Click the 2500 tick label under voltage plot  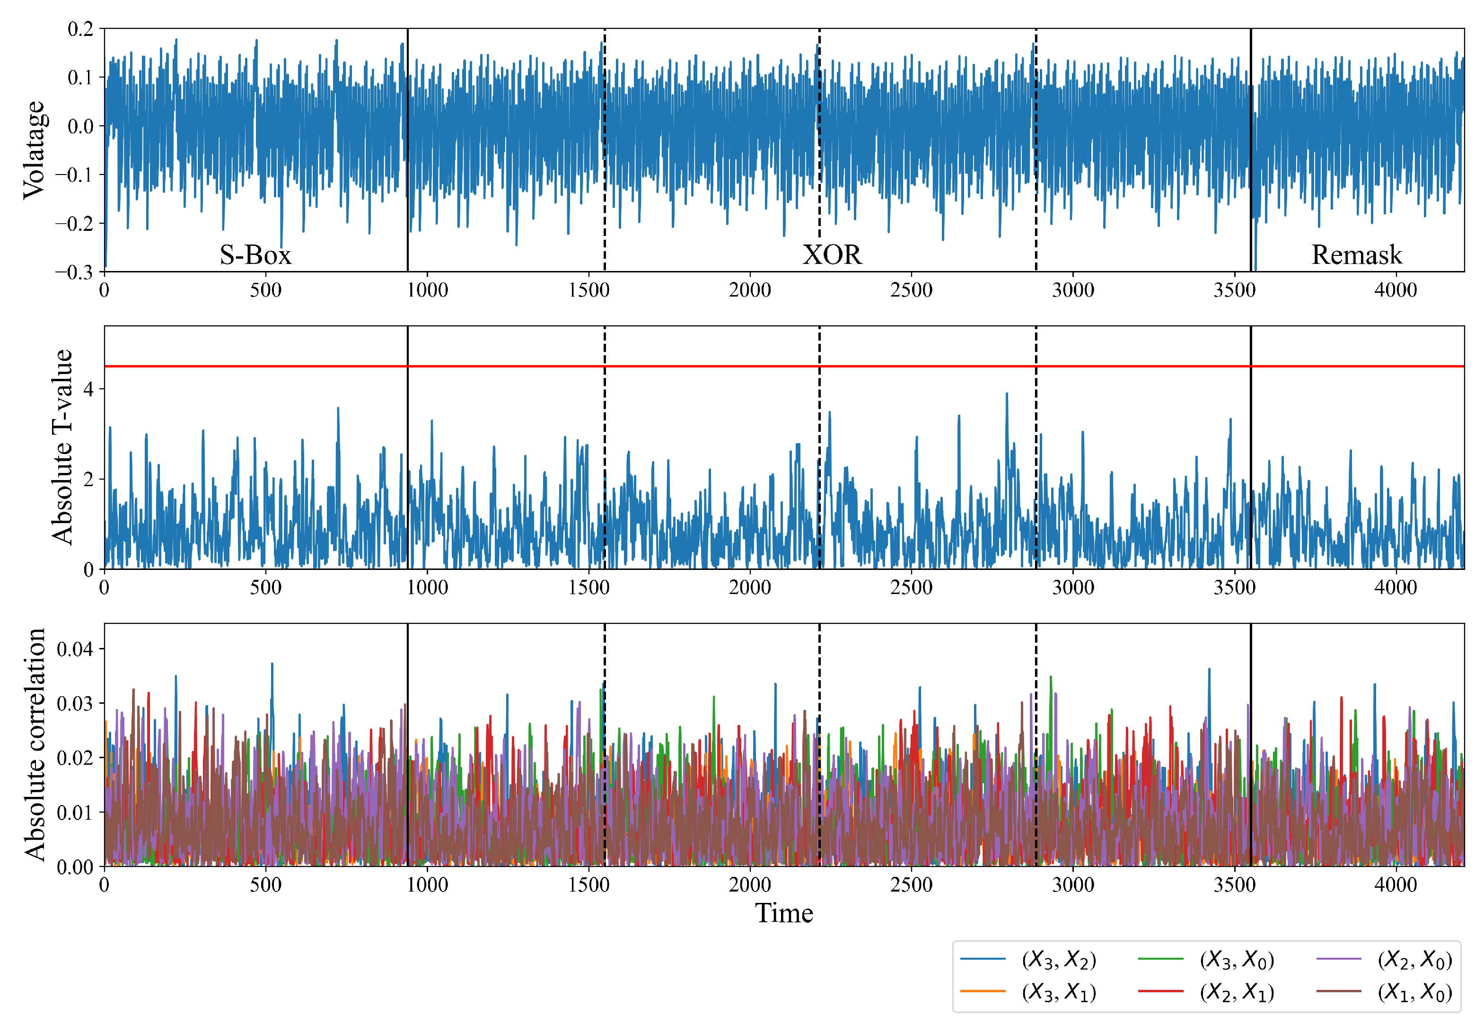pyautogui.click(x=911, y=290)
